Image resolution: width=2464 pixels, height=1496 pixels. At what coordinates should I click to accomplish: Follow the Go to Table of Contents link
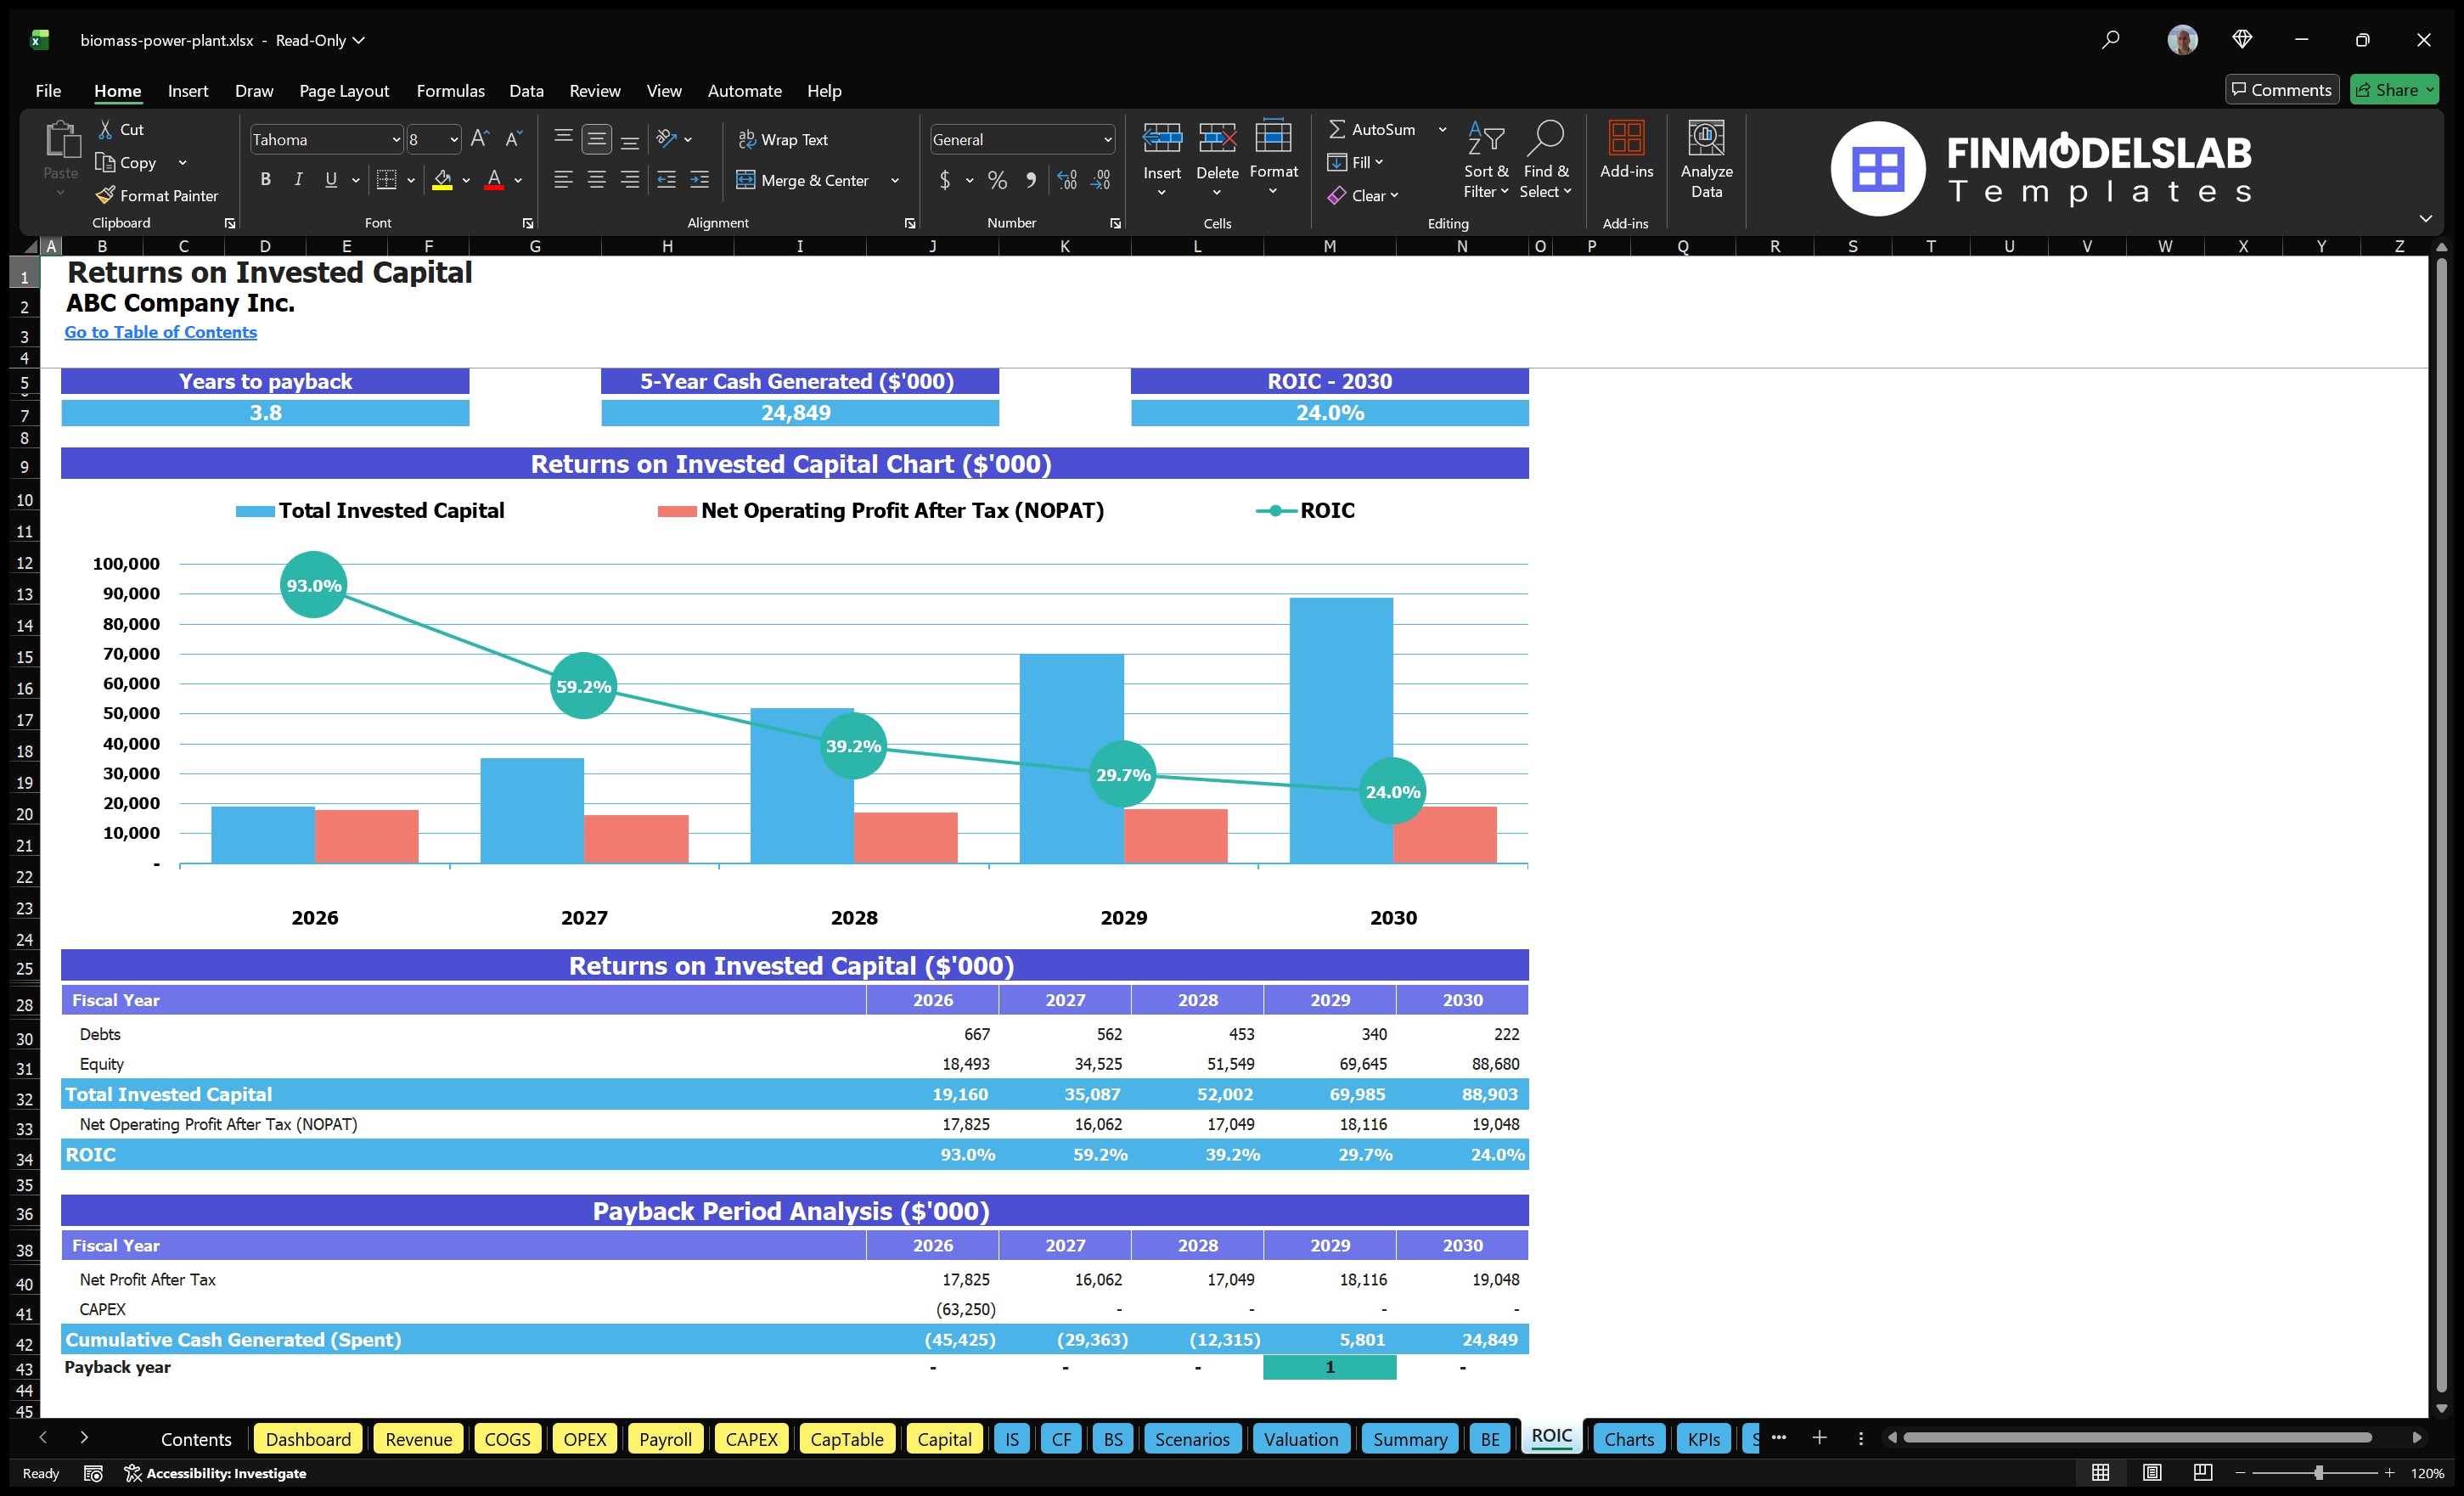click(160, 332)
